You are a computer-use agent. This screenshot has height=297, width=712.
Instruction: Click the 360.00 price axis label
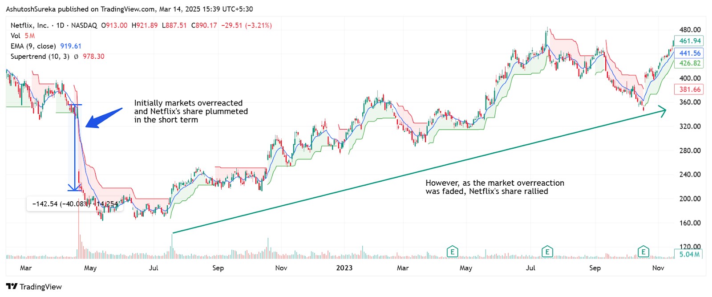(x=690, y=102)
